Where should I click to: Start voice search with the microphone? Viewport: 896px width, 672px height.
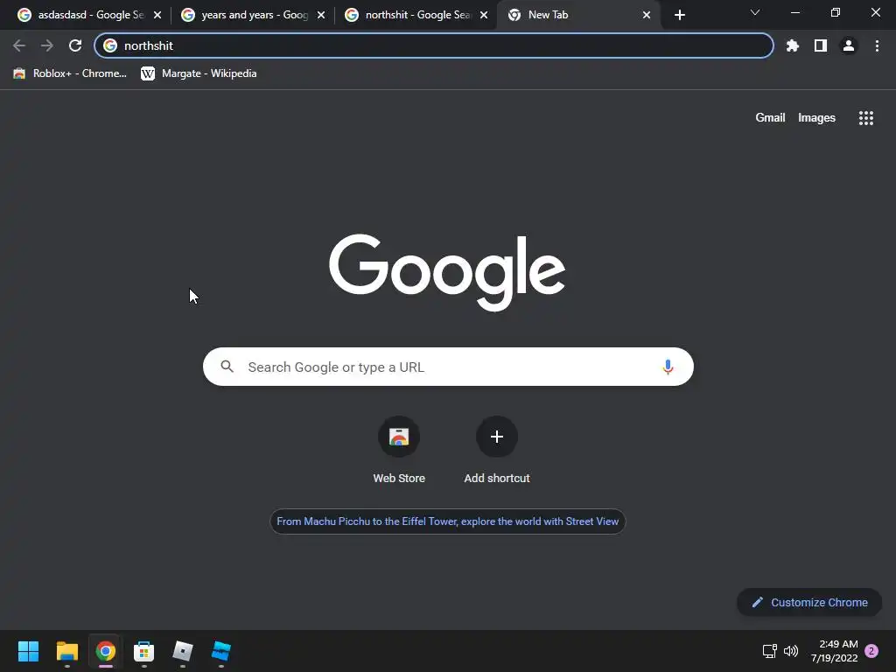point(668,367)
